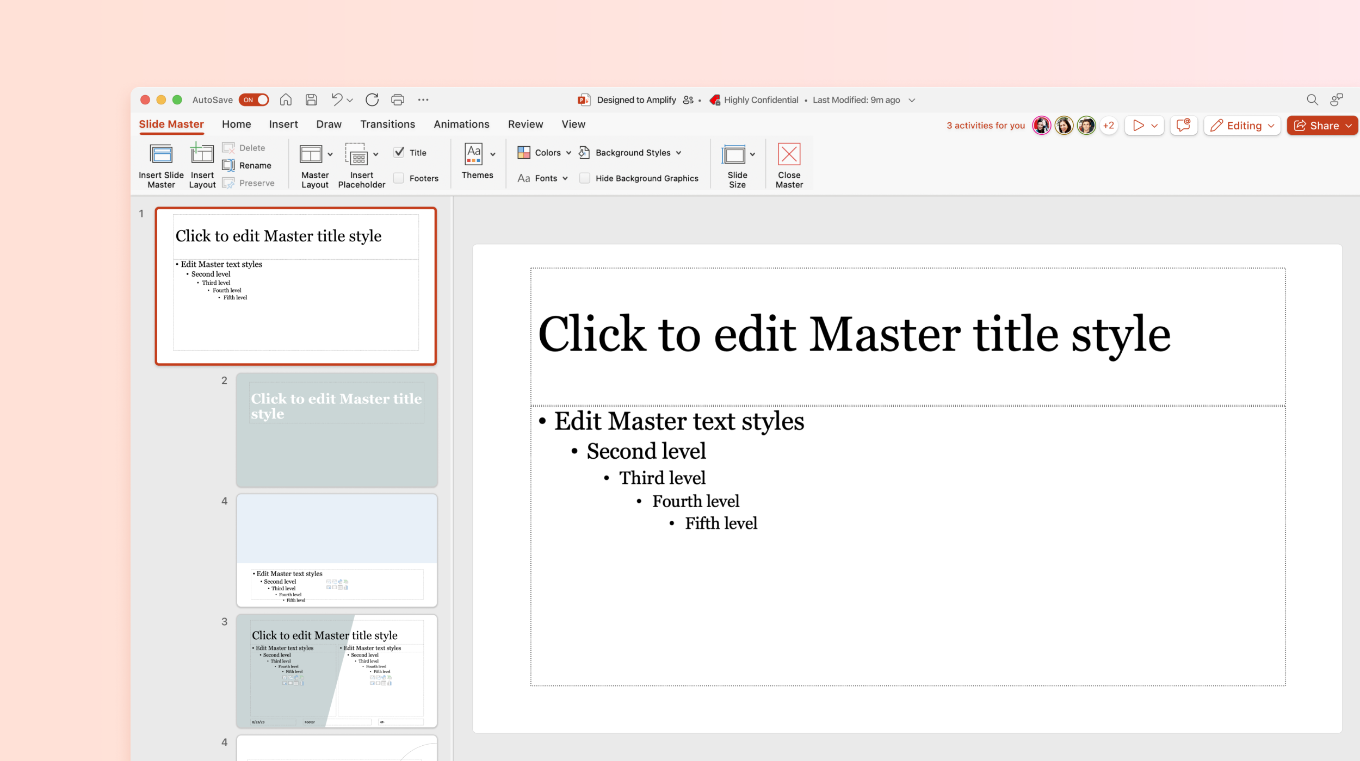The height and width of the screenshot is (761, 1360).
Task: Select slide master thumbnail number 2
Action: click(336, 429)
